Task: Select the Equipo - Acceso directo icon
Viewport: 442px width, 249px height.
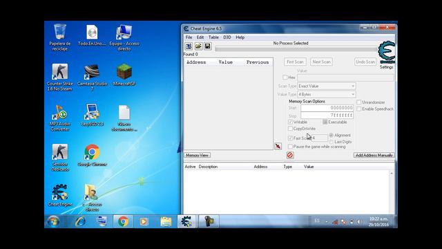Action: click(x=124, y=37)
